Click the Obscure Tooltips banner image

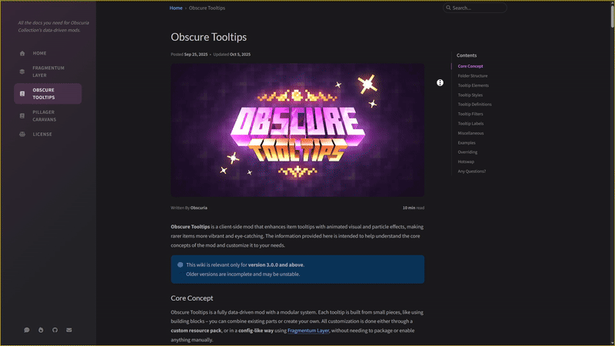click(x=298, y=130)
